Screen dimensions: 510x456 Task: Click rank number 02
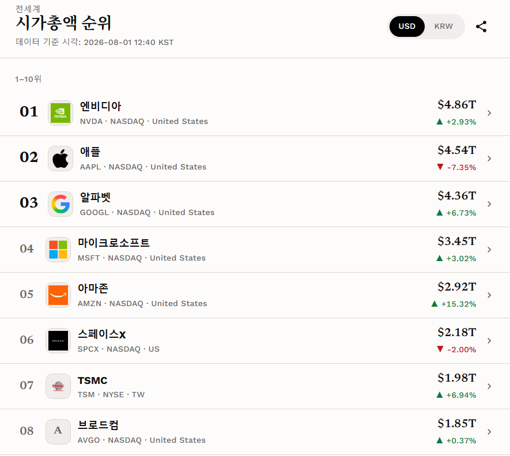pyautogui.click(x=29, y=157)
